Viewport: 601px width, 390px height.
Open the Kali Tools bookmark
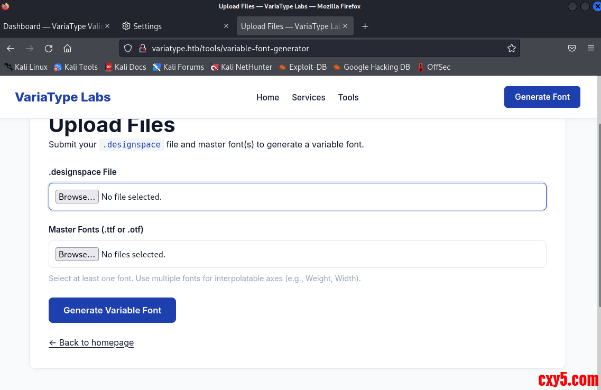(76, 67)
